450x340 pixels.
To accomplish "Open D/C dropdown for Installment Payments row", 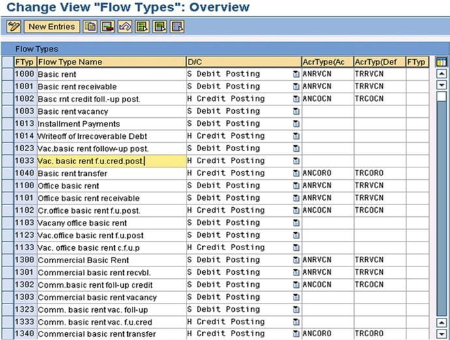I will (x=296, y=124).
